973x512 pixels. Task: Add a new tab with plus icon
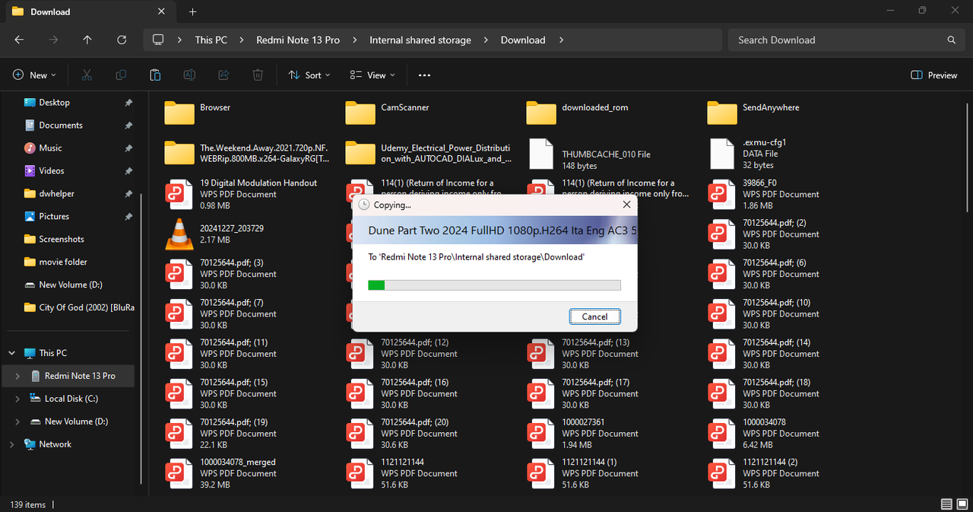click(x=192, y=11)
